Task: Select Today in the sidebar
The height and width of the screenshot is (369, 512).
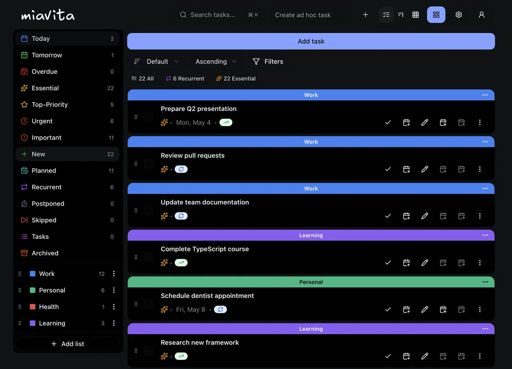Action: pos(67,39)
